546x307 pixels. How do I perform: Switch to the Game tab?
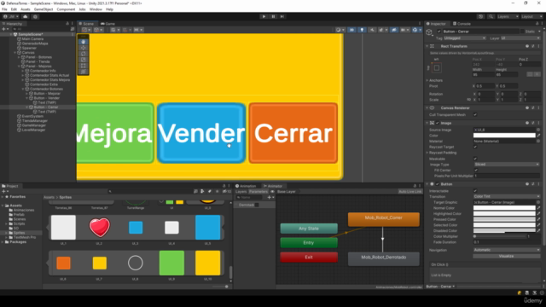click(108, 24)
